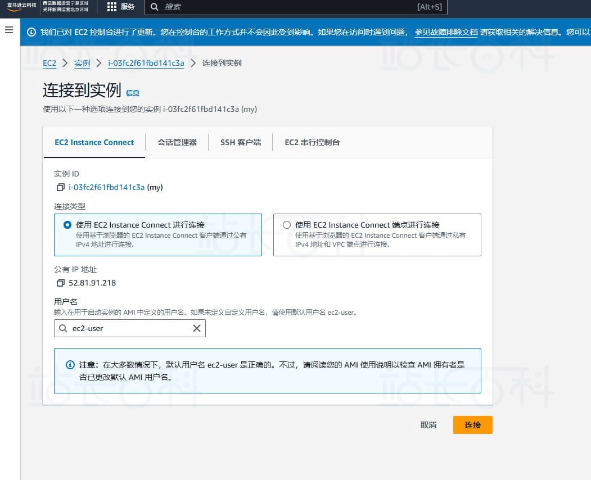Open the navigation menu via the hamburger icon
Image resolution: width=591 pixels, height=480 pixels.
tap(8, 30)
